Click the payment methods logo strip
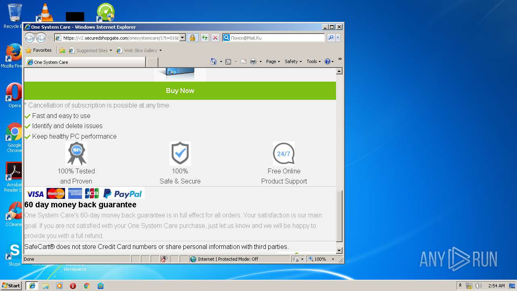Viewport: 517px width, 291px height. click(x=84, y=193)
